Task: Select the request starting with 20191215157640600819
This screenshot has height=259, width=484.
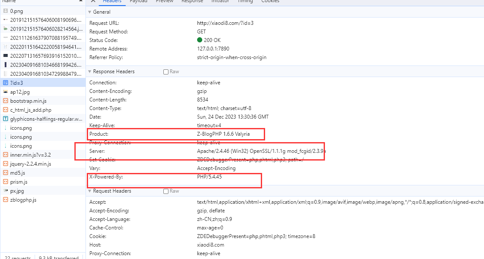Action: pos(43,20)
